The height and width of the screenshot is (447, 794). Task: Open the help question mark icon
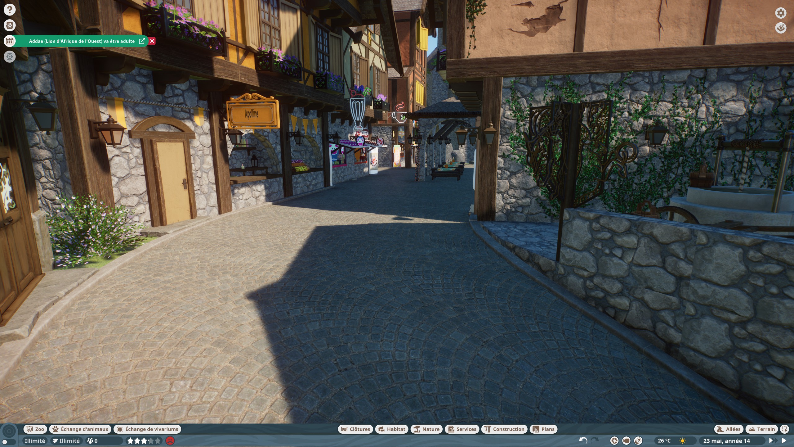[x=10, y=10]
